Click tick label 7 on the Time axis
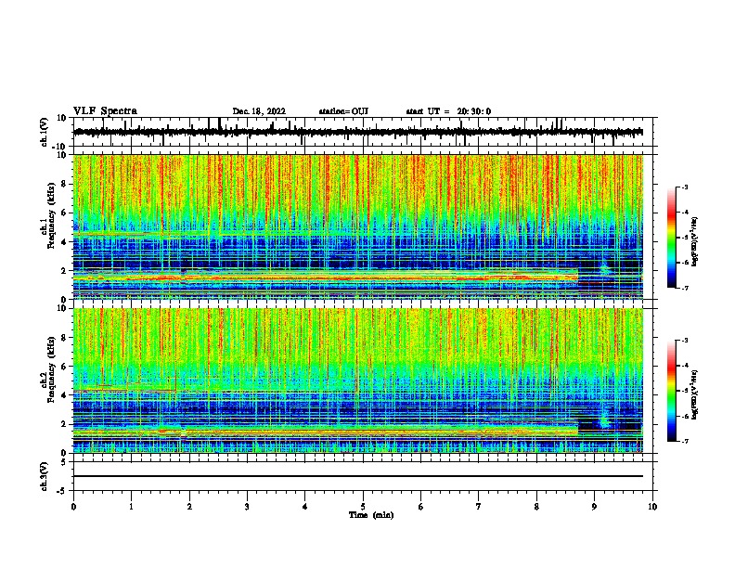Image resolution: width=735 pixels, height=568 pixels. 479,507
